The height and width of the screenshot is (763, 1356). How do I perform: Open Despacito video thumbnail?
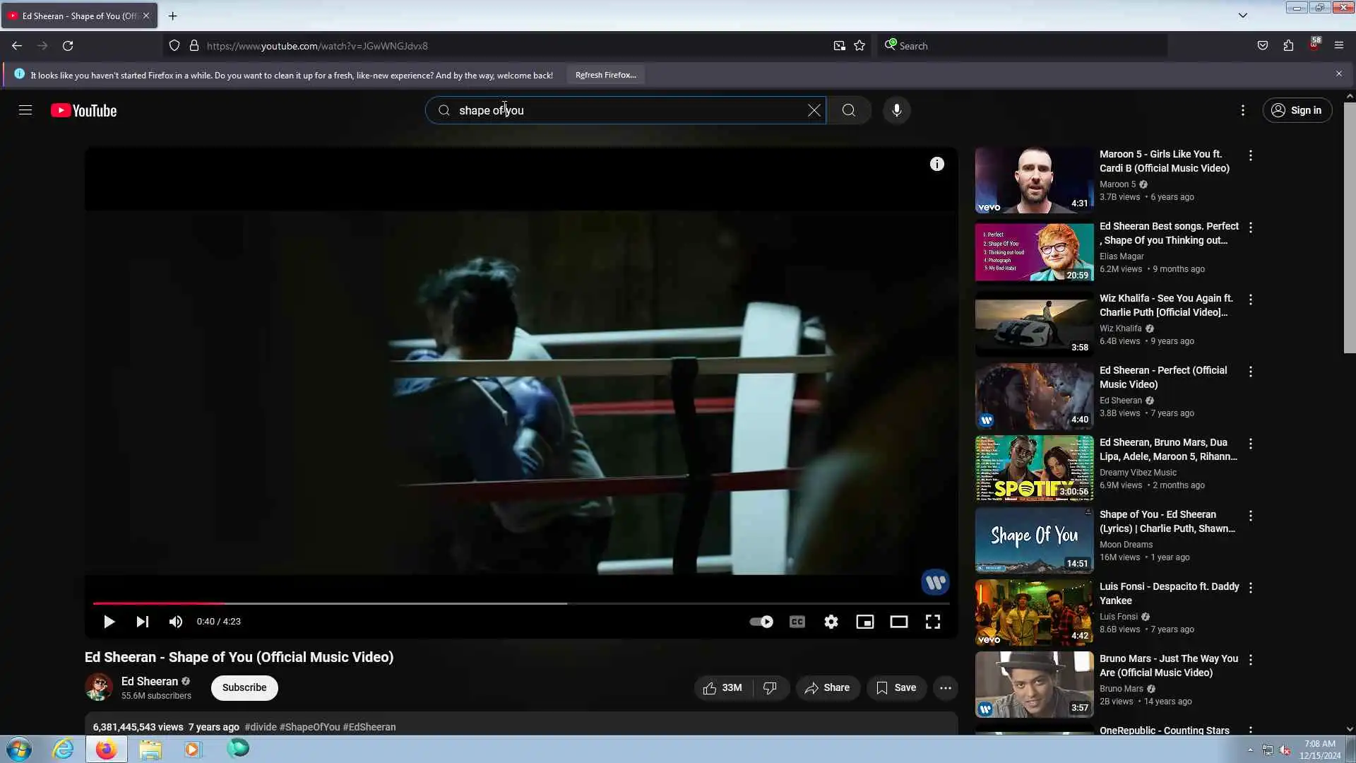[x=1034, y=613]
